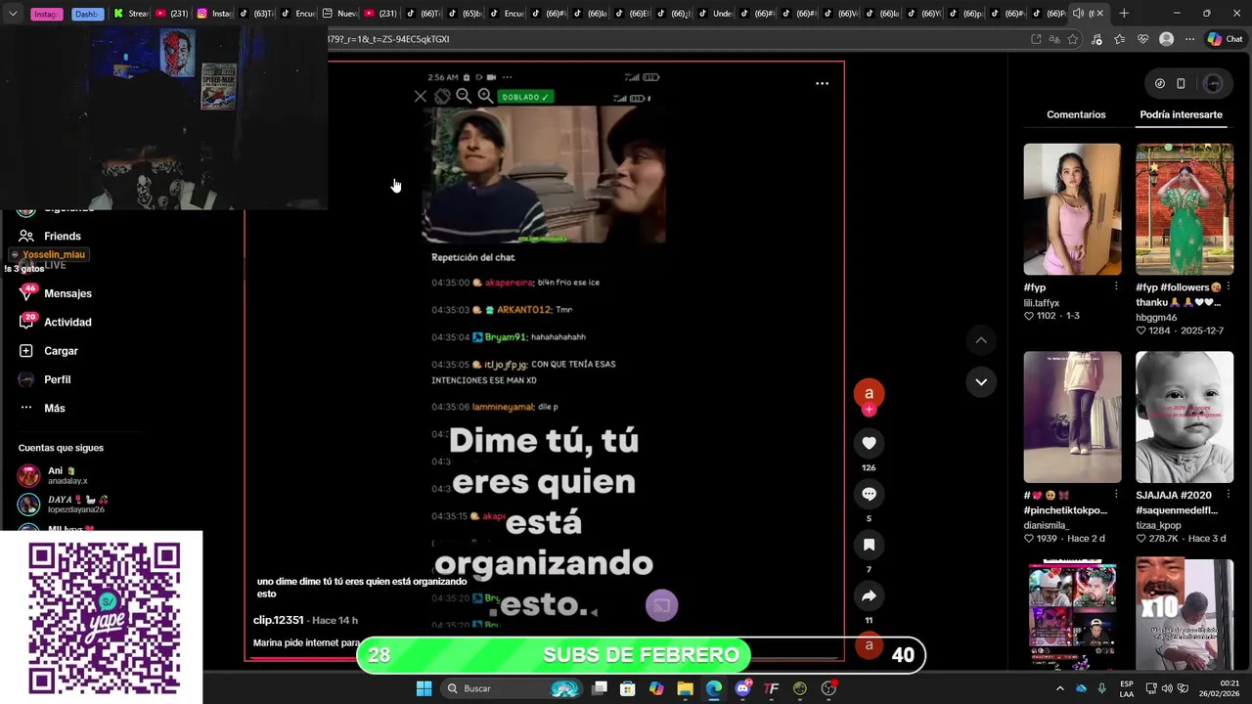This screenshot has width=1252, height=704.
Task: Switch to the Nueva browser tab
Action: 340,14
